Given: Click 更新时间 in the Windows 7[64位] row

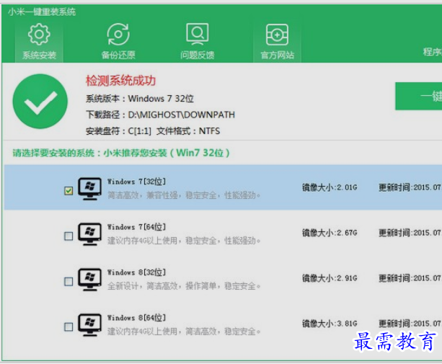Looking at the screenshot, I should 410,233.
